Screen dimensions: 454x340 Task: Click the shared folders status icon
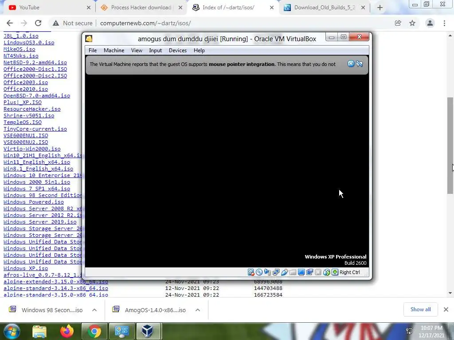point(293,272)
